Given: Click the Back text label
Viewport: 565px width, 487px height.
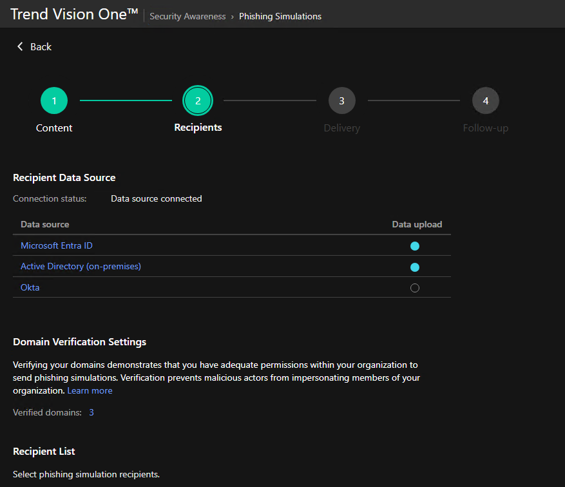Looking at the screenshot, I should pyautogui.click(x=41, y=46).
